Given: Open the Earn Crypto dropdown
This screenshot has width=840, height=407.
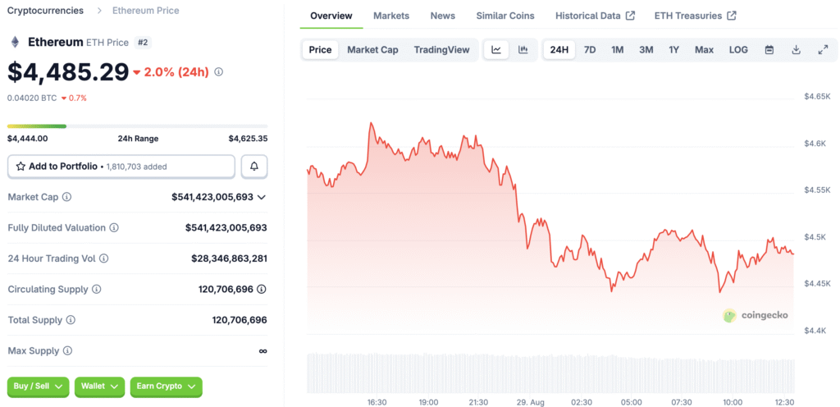Looking at the screenshot, I should pos(166,386).
